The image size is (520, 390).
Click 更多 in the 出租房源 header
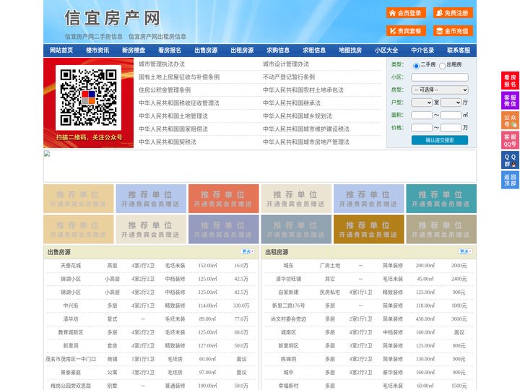(465, 252)
